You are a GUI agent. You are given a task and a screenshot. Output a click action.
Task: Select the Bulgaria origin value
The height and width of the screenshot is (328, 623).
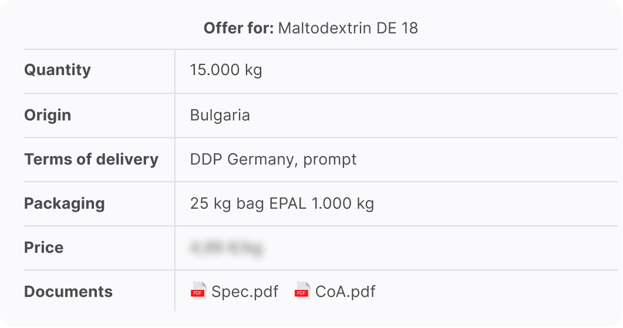(x=220, y=115)
